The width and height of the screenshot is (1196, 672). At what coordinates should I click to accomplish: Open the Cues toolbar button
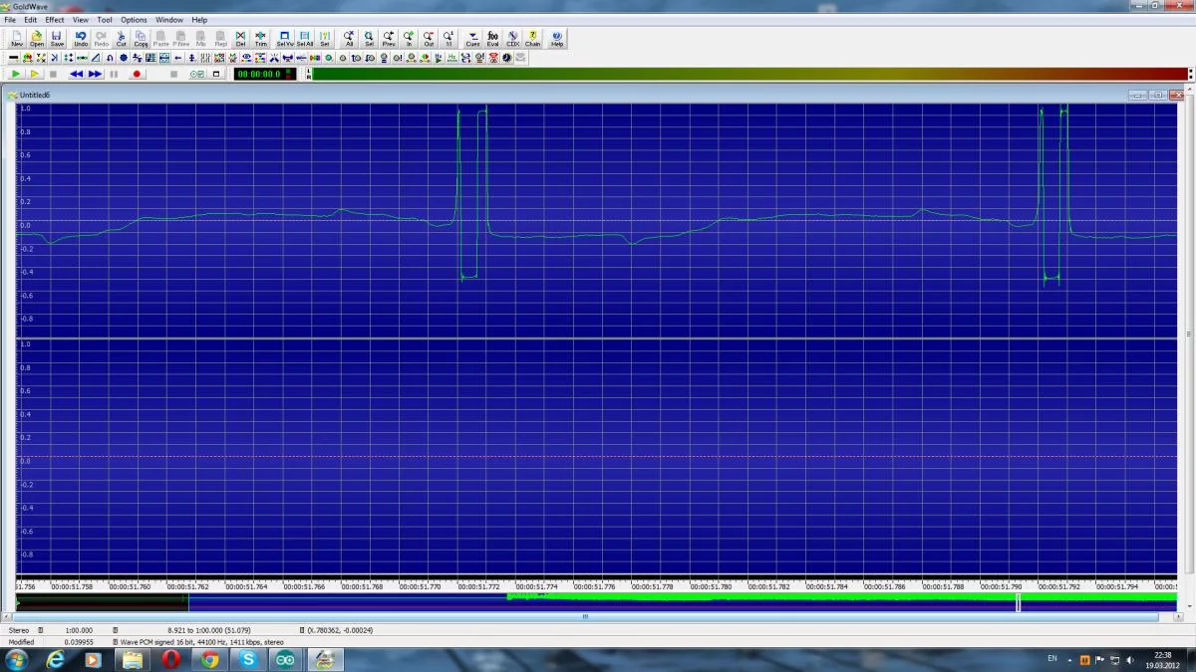[x=472, y=39]
